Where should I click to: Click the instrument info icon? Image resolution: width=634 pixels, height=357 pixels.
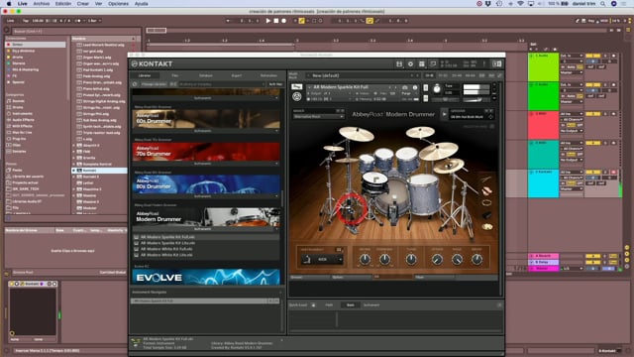coord(414,87)
